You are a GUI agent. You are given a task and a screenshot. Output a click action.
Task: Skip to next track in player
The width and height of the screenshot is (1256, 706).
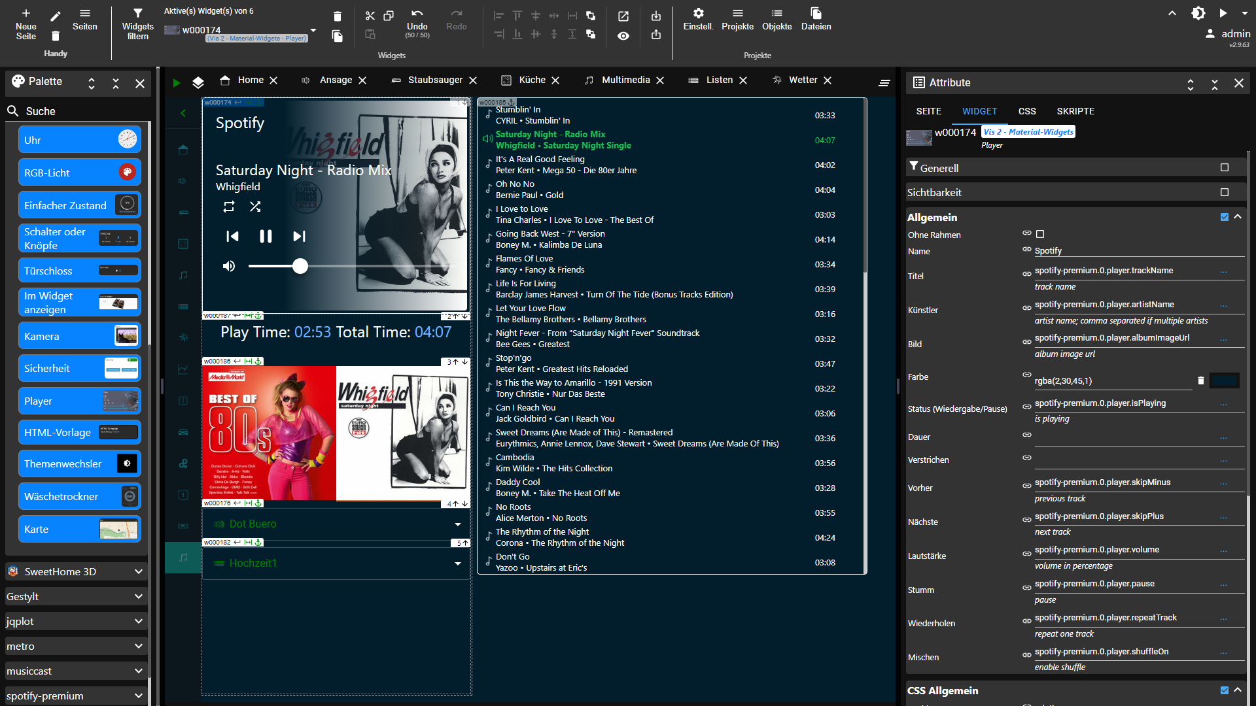point(299,237)
